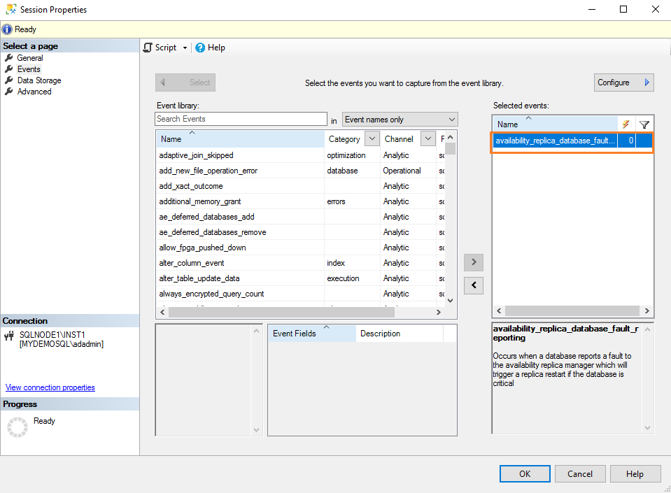Expand the 'Event names only' combo box
This screenshot has height=493, width=671.
point(451,120)
